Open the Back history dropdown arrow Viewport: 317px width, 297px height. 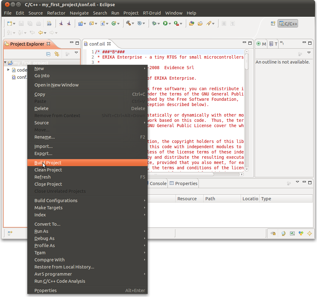click(x=45, y=33)
